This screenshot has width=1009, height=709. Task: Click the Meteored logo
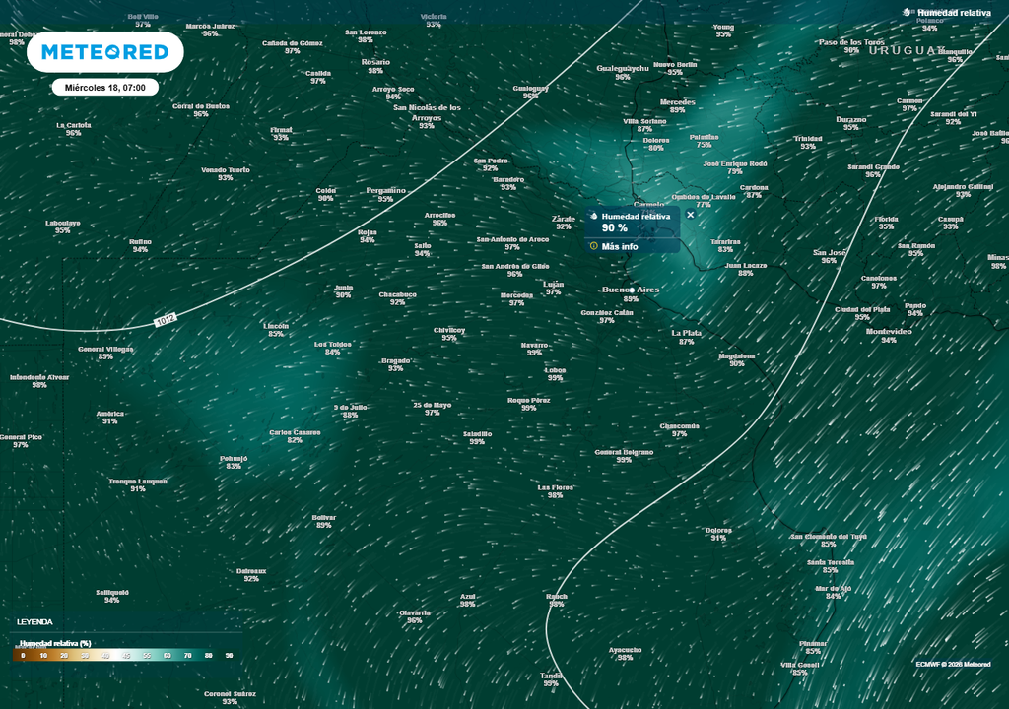point(105,51)
